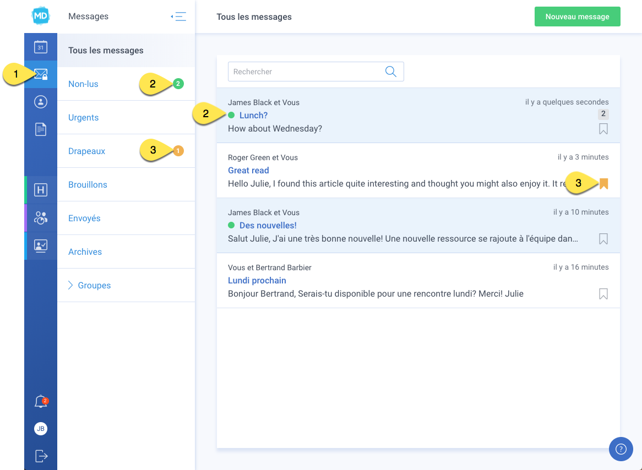
Task: Open the Urgents folder
Action: click(126, 118)
